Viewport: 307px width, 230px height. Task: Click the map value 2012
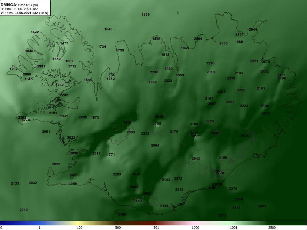click(x=24, y=210)
